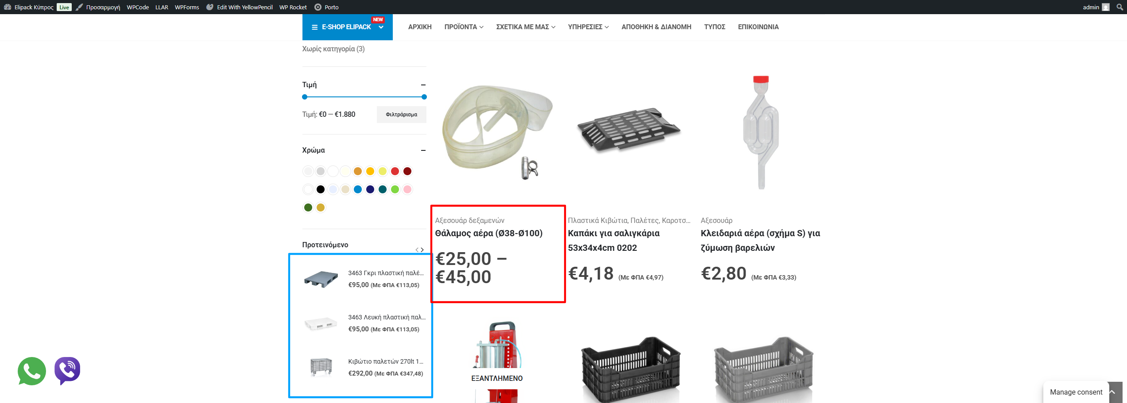The width and height of the screenshot is (1127, 403).
Task: Open the Manage consent button
Action: (x=1076, y=392)
